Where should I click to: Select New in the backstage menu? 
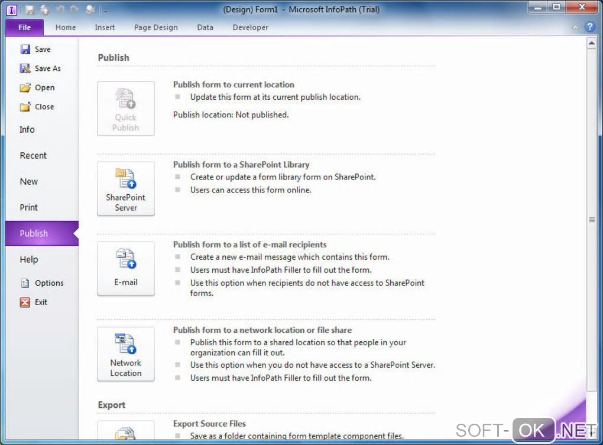[41, 182]
